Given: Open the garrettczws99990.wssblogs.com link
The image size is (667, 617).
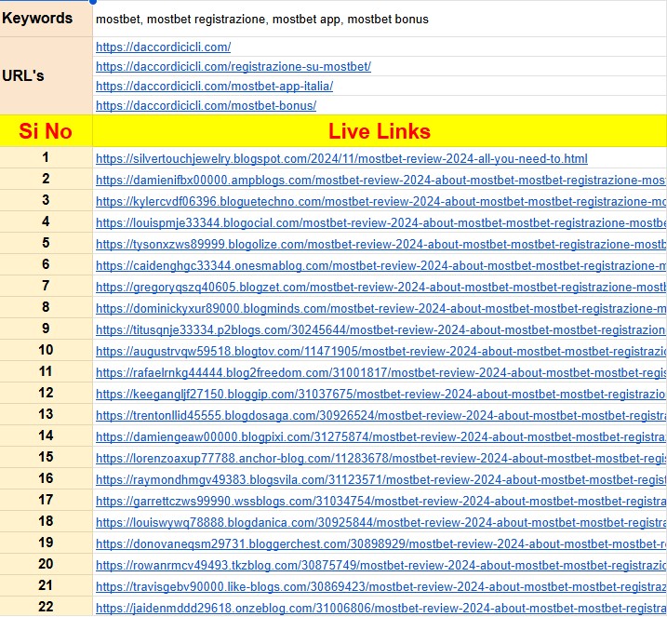Looking at the screenshot, I should (x=380, y=502).
